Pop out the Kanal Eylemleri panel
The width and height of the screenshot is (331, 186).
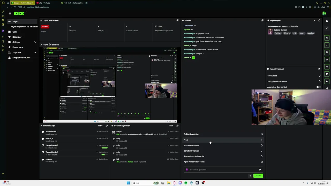coord(319,69)
